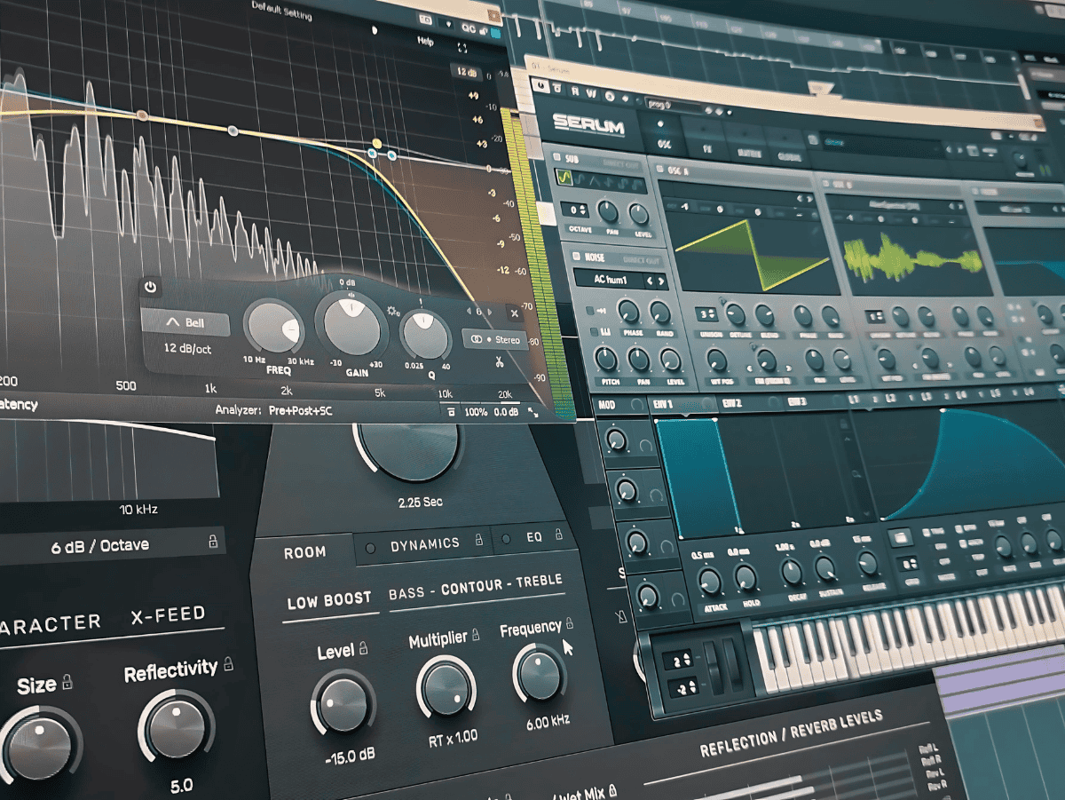Toggle the EQ band power button
1065x800 pixels.
pyautogui.click(x=151, y=288)
